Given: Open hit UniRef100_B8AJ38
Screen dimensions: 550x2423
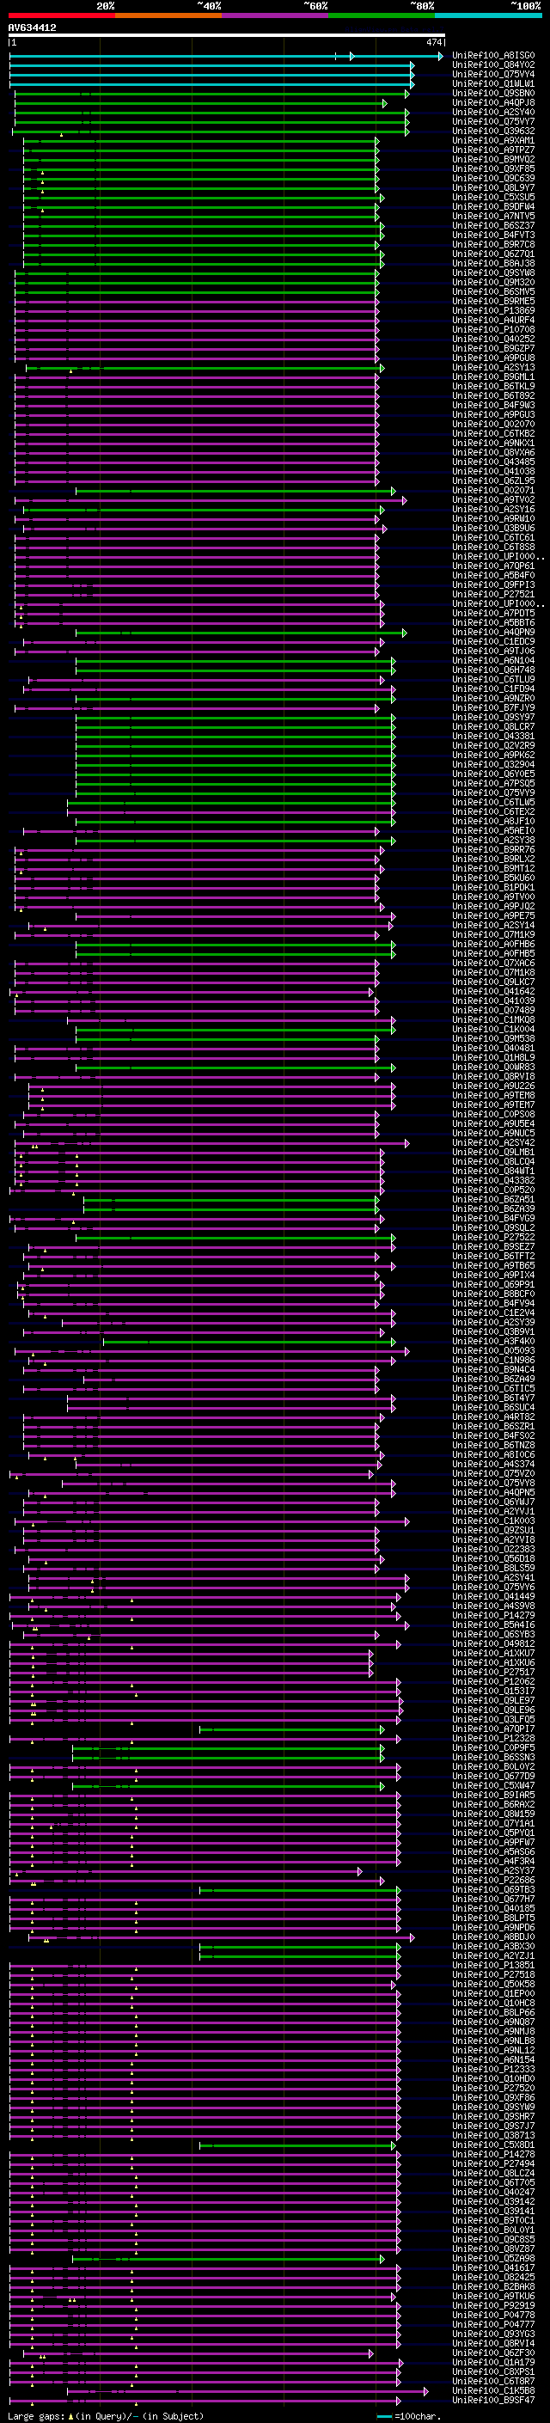Looking at the screenshot, I should (x=493, y=265).
